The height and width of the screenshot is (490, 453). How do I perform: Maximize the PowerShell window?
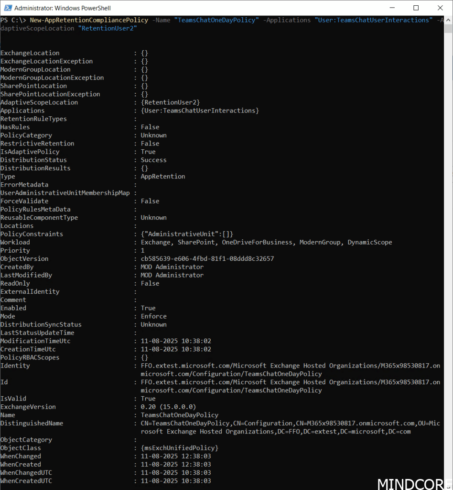point(416,8)
